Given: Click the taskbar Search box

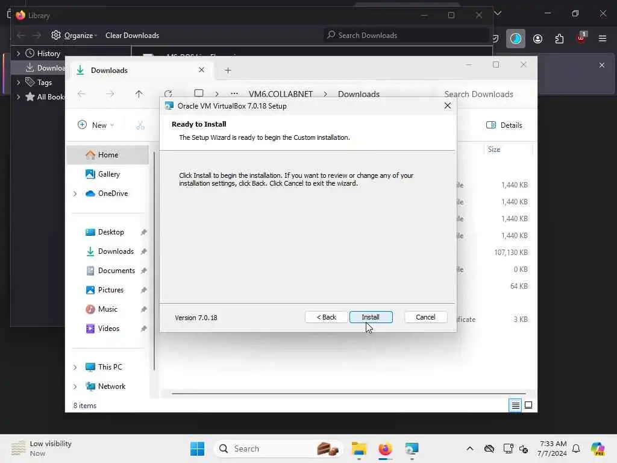Looking at the screenshot, I should point(278,449).
